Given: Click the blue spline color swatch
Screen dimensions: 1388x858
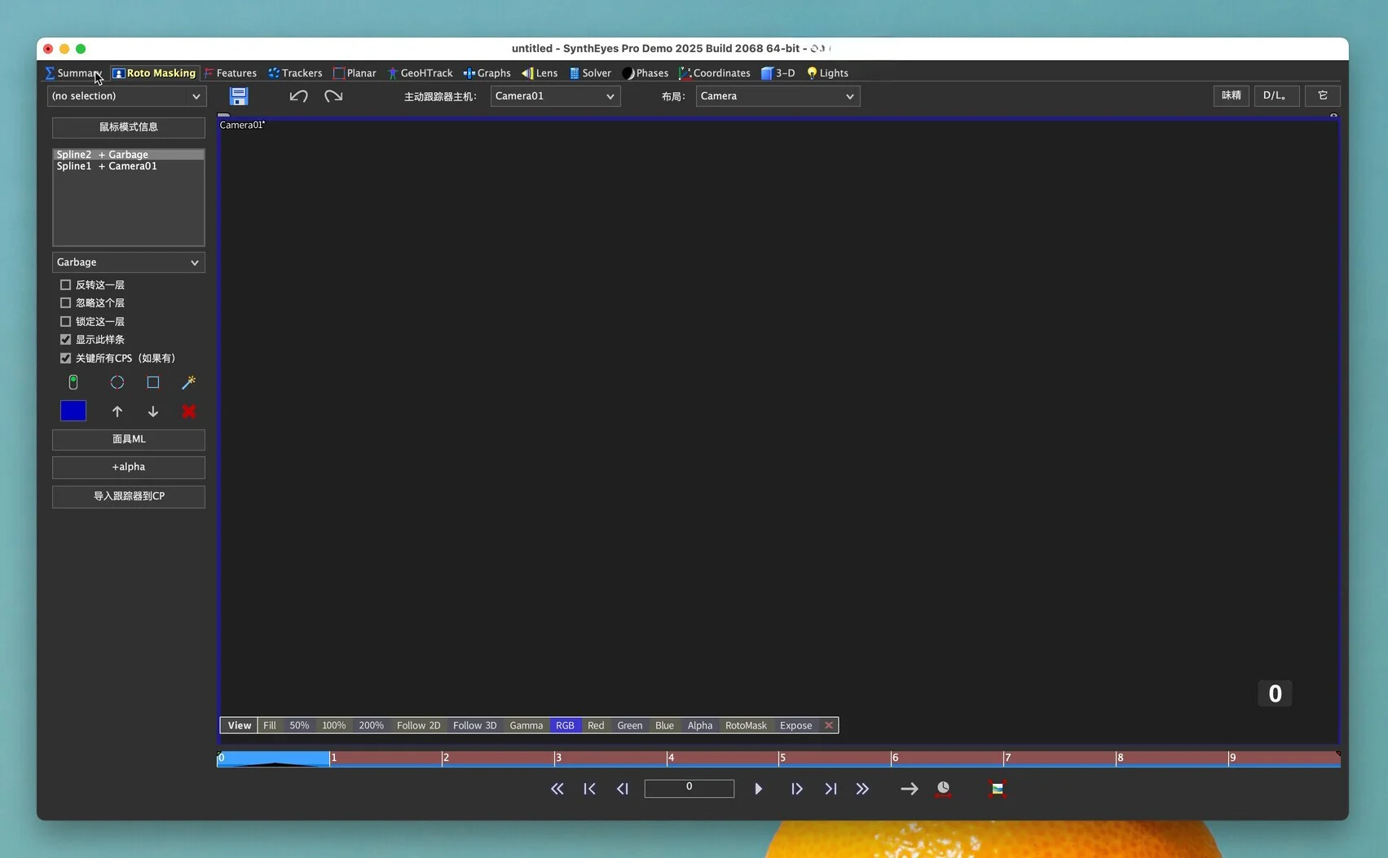Looking at the screenshot, I should click(x=73, y=411).
